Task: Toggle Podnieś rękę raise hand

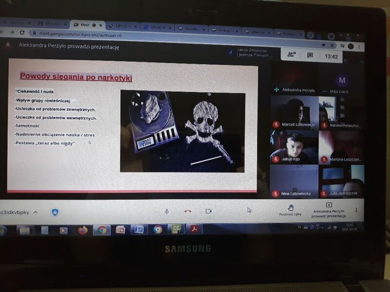Action: pyautogui.click(x=290, y=210)
